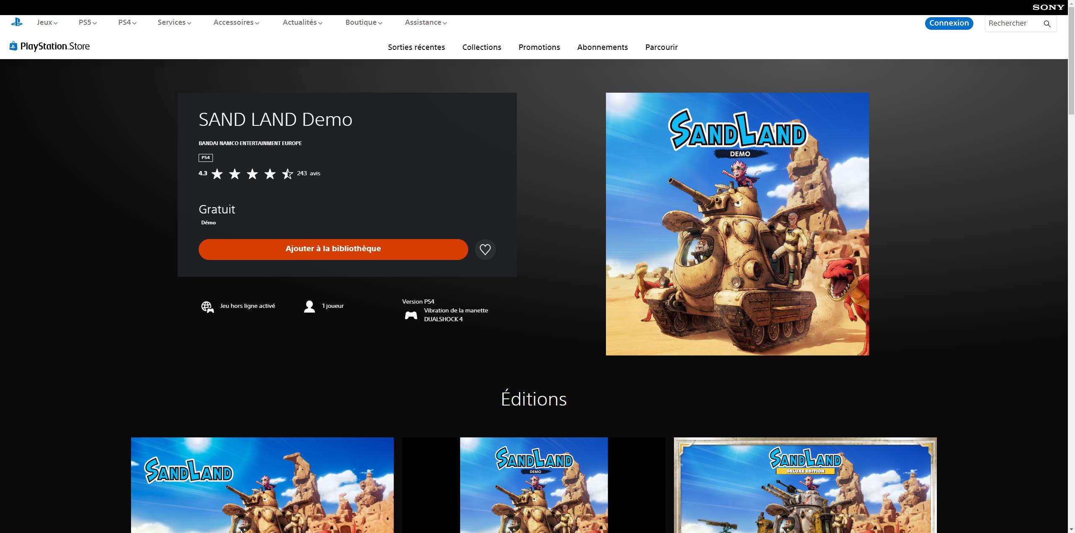
Task: Click the PlayStation Store home logo
Action: (x=49, y=46)
